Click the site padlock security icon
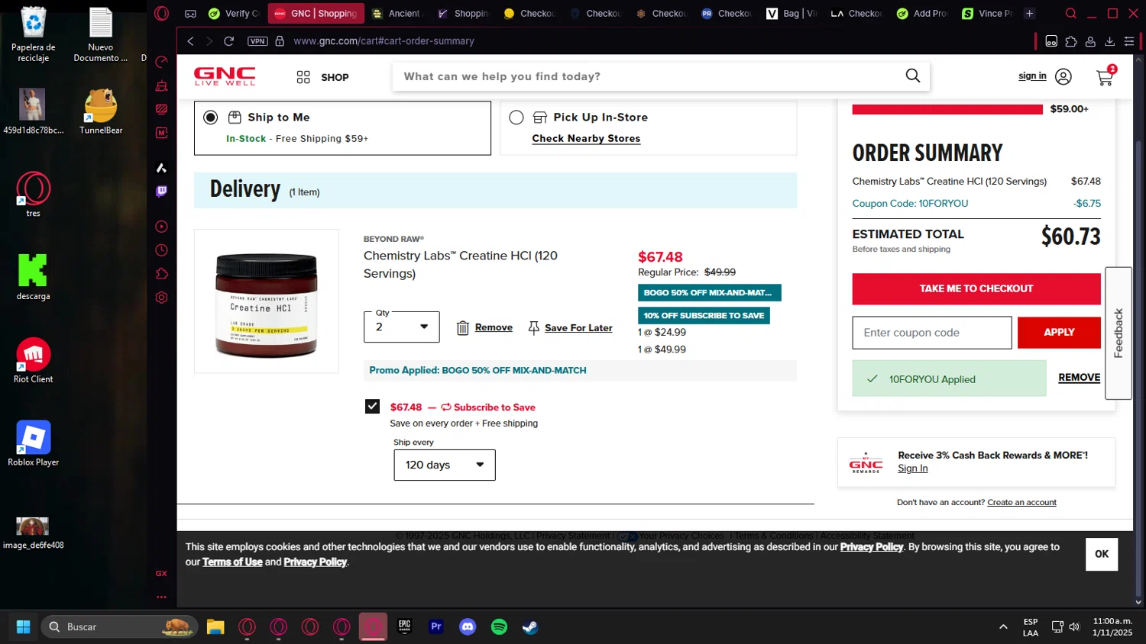1146x644 pixels. click(280, 41)
